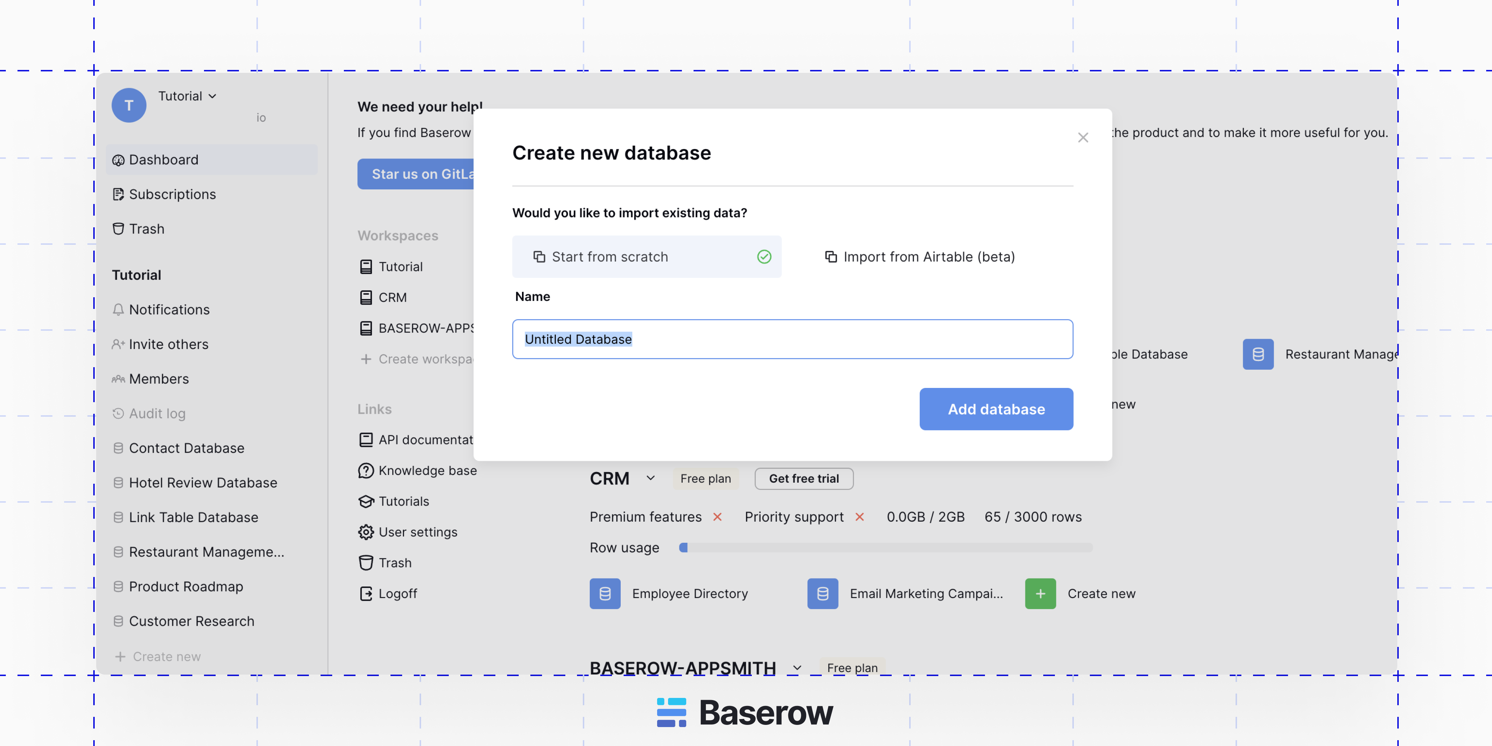This screenshot has height=746, width=1492.
Task: Open User settings gear icon
Action: pyautogui.click(x=366, y=532)
